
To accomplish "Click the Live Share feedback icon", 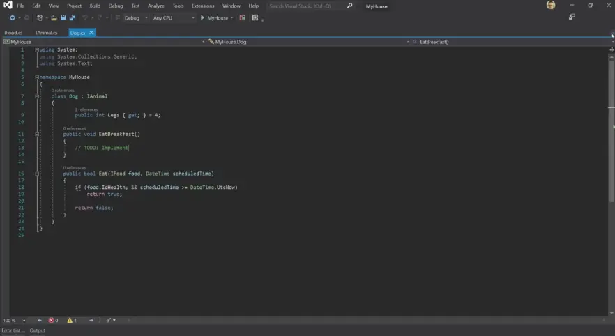I will 572,17.
